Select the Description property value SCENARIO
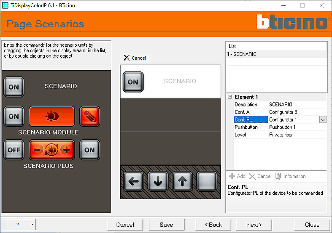 pyautogui.click(x=297, y=104)
